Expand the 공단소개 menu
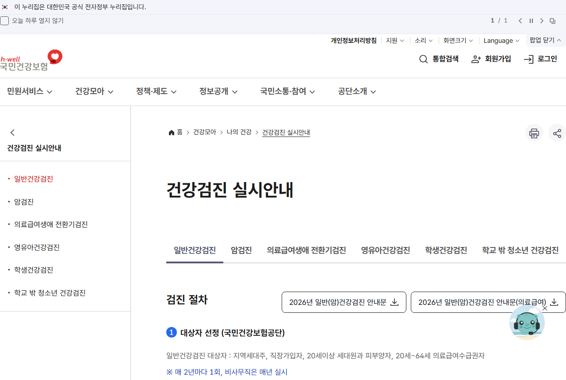The height and width of the screenshot is (380, 566). coord(357,91)
